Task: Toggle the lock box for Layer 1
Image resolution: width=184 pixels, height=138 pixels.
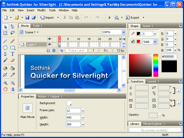Action: pyautogui.click(x=54, y=44)
